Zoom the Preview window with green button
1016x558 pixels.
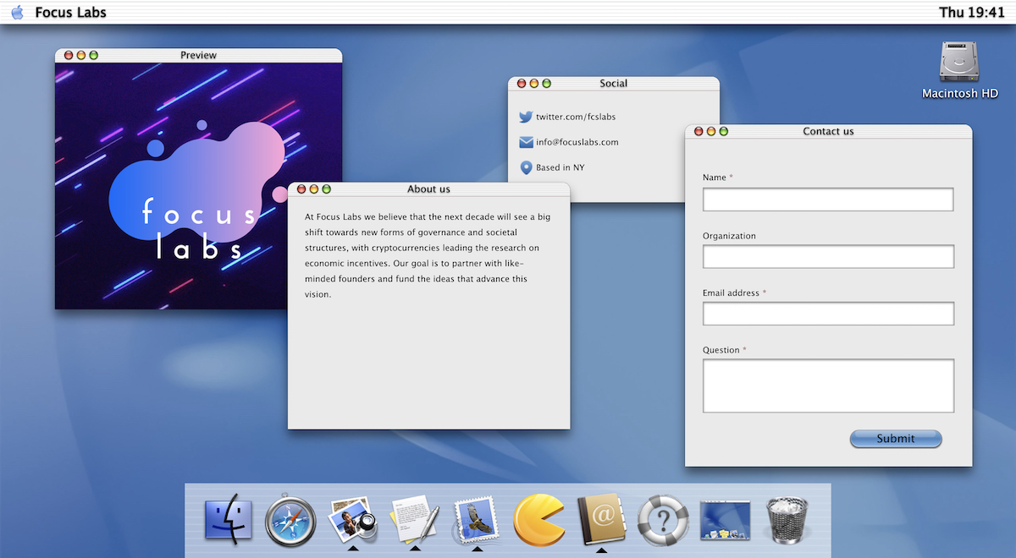[x=94, y=55]
